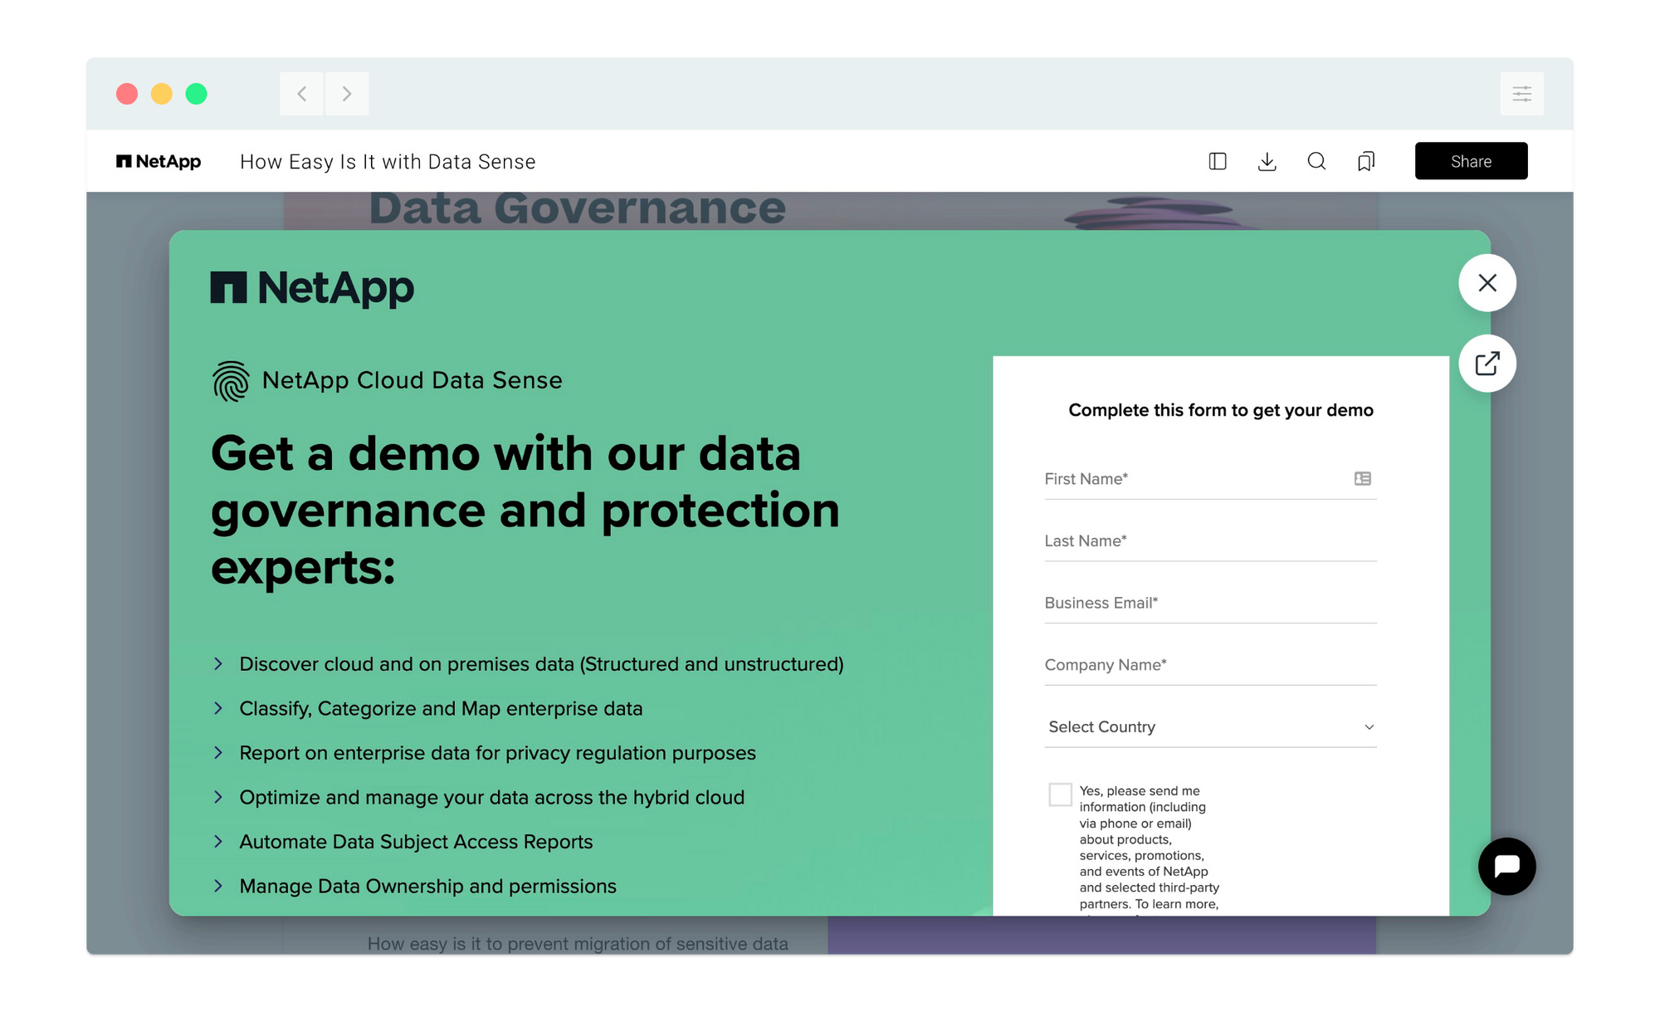Click the Company Name field
The image size is (1660, 1012).
[1210, 665]
